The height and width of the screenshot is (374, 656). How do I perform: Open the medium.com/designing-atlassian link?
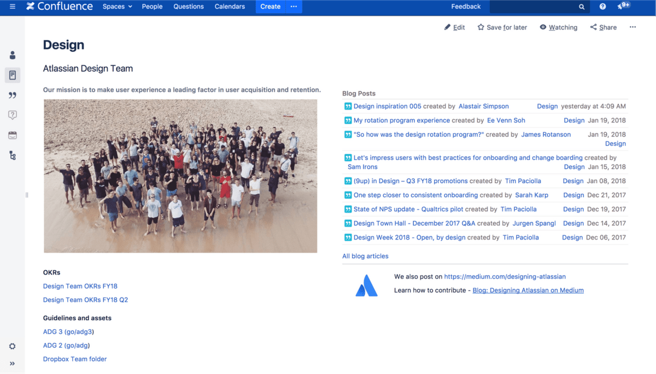click(505, 277)
